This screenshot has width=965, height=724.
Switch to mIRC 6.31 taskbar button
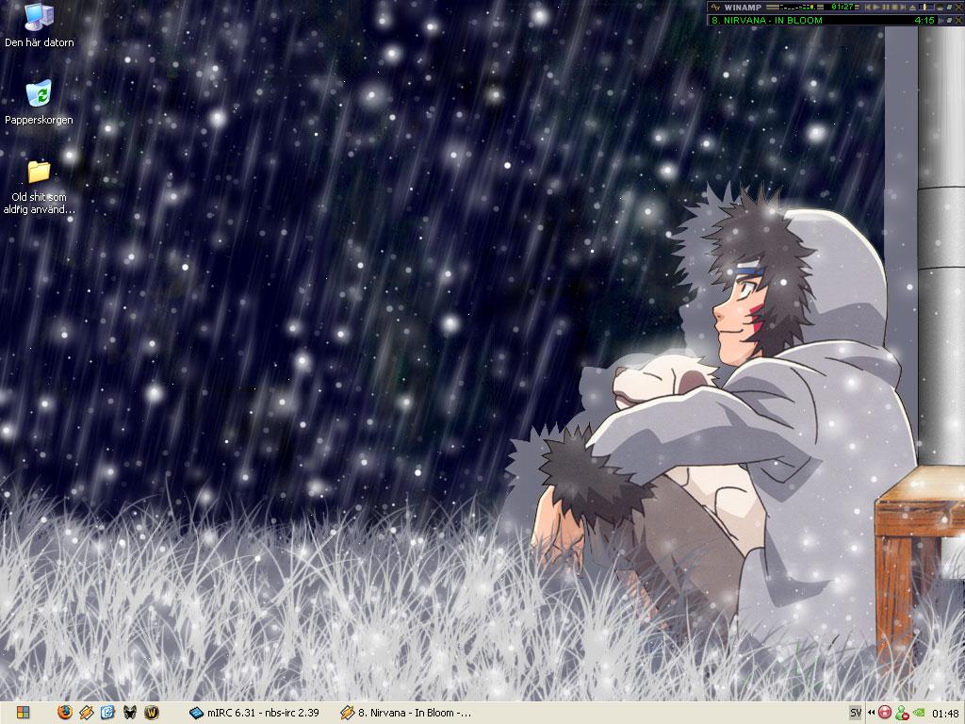coord(254,713)
